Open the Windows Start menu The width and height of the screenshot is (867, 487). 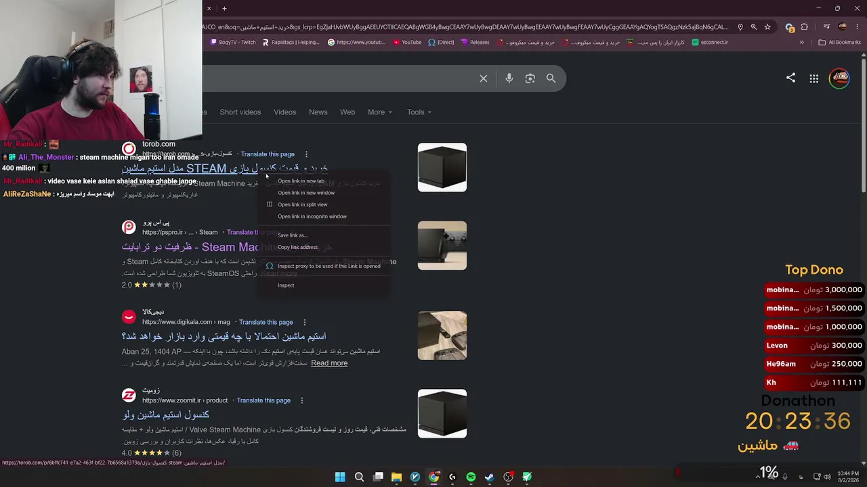pyautogui.click(x=340, y=477)
